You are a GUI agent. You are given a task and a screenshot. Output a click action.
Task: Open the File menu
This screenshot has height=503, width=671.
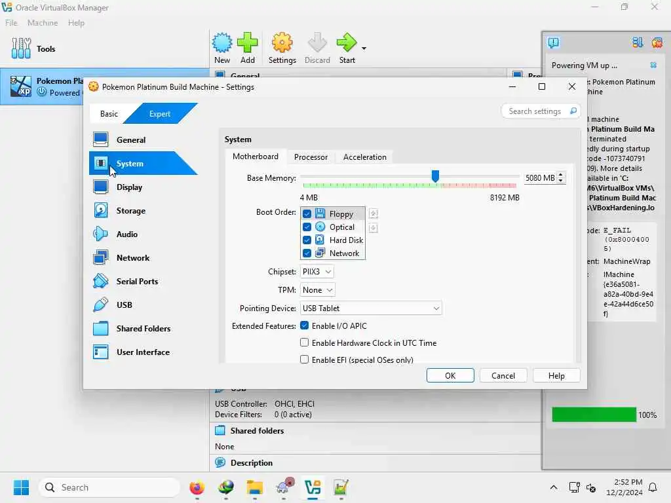pos(12,23)
